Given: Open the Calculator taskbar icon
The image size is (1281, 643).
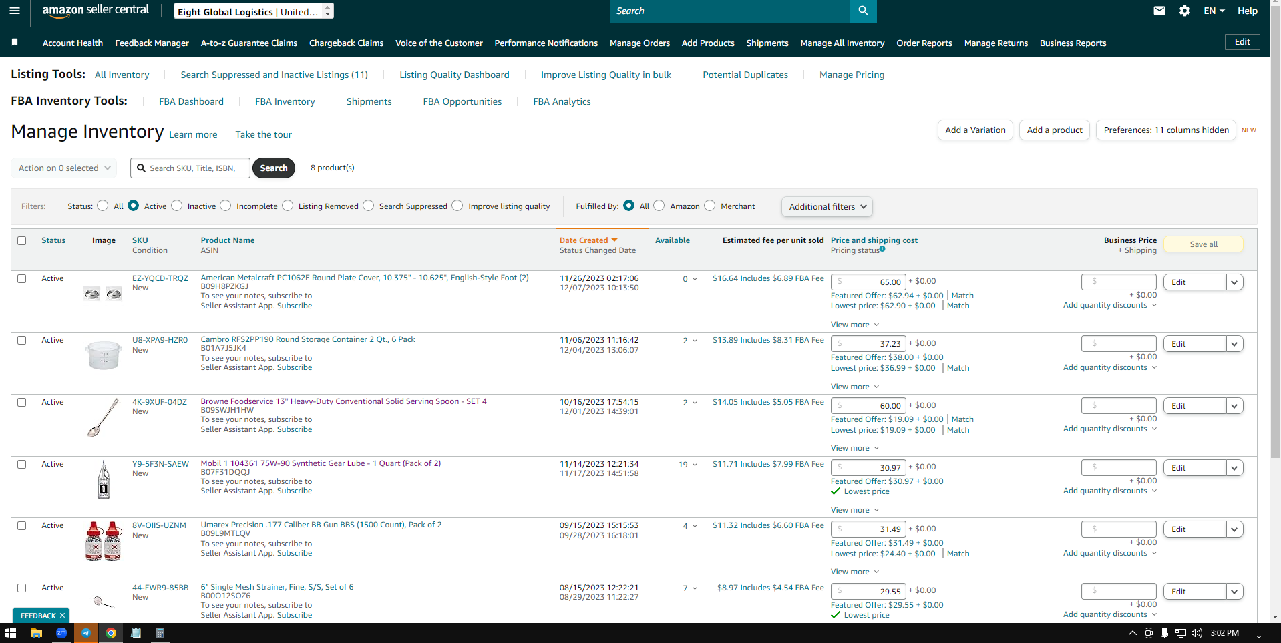Looking at the screenshot, I should [x=160, y=633].
